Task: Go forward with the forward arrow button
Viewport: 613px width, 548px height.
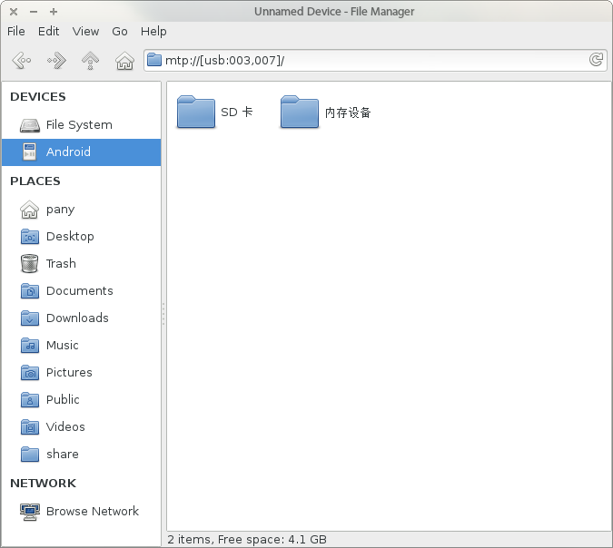Action: [x=56, y=61]
